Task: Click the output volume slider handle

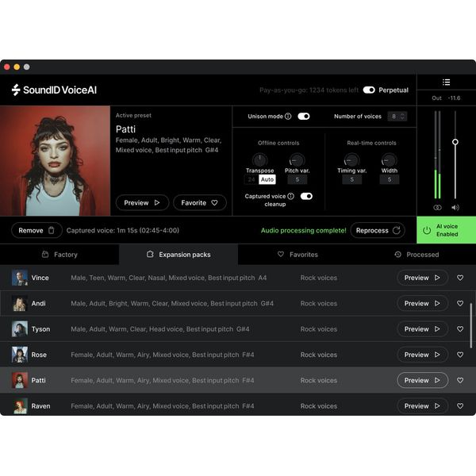Action: coord(455,142)
